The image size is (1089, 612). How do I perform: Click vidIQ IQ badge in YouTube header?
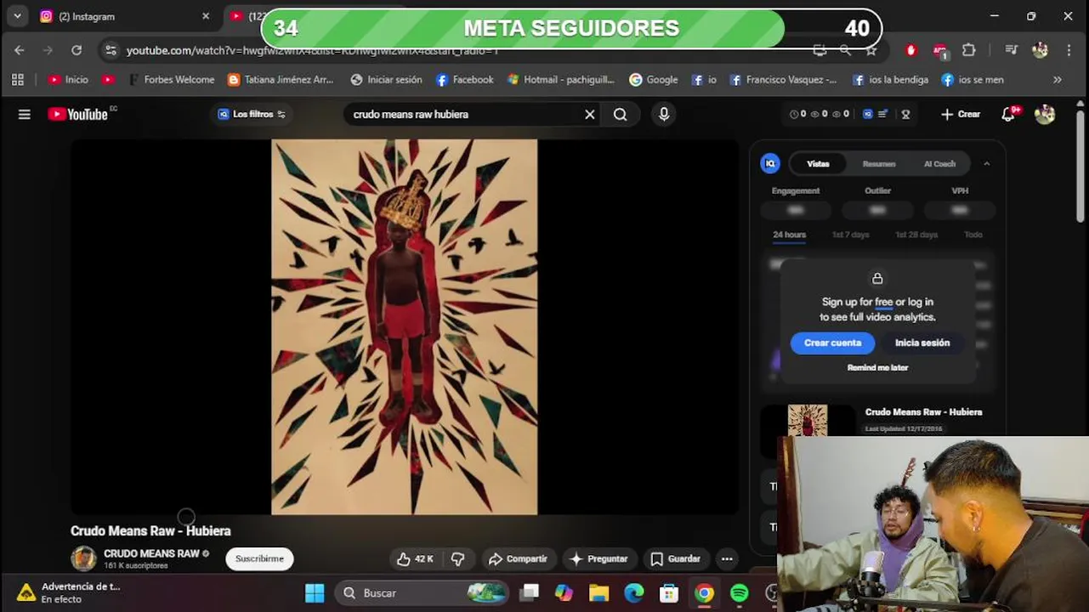coord(868,114)
